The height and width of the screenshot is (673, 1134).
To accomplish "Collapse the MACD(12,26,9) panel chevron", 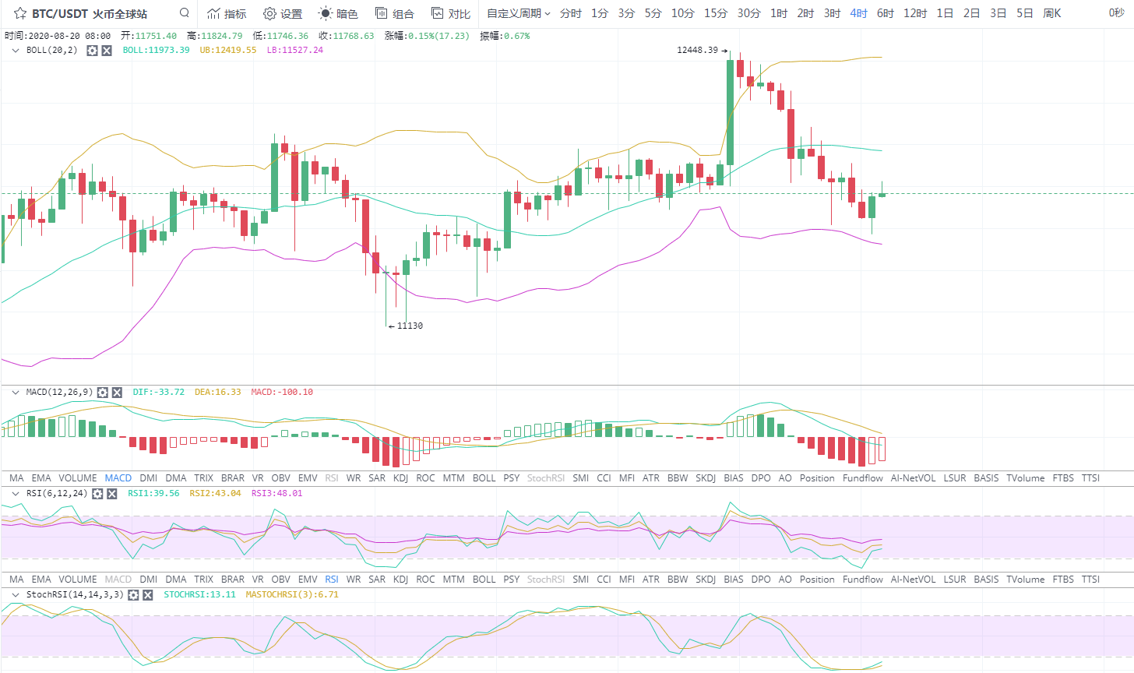I will [16, 393].
